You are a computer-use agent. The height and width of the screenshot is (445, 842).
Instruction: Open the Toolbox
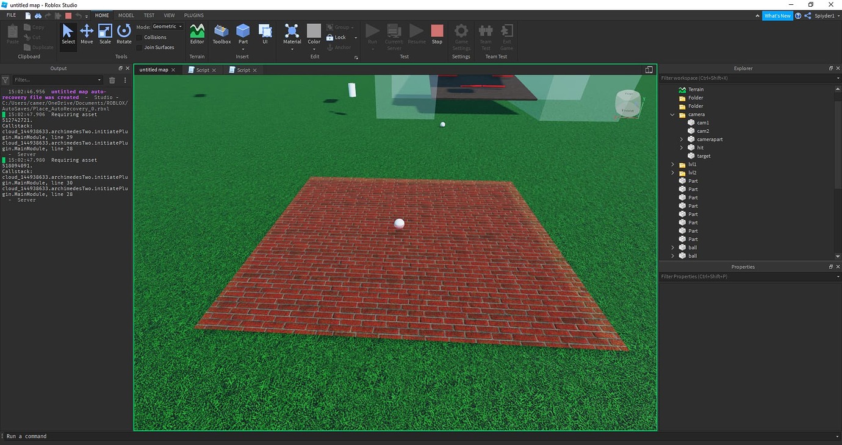click(221, 35)
